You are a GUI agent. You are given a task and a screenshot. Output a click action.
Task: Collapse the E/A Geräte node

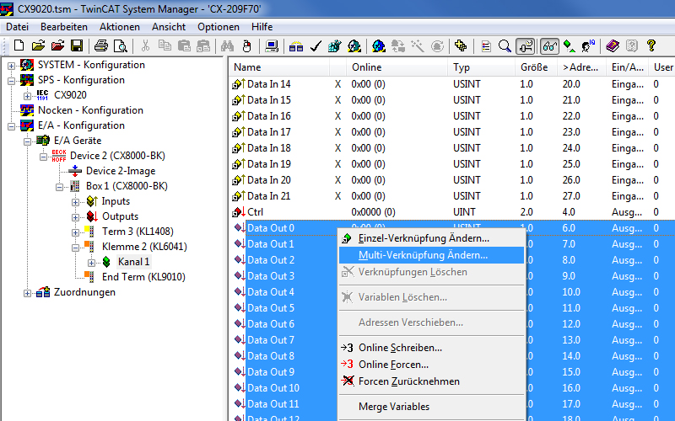27,141
